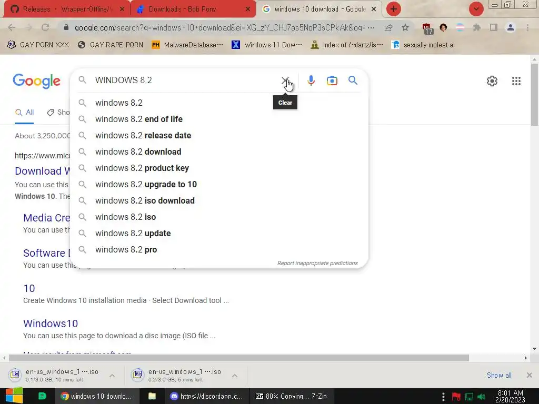Open the round avatar face extension
The width and height of the screenshot is (539, 404).
click(443, 27)
